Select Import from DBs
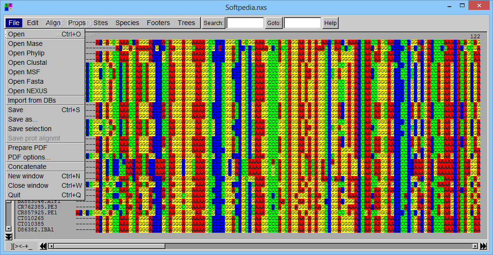The height and width of the screenshot is (255, 493). [x=45, y=100]
